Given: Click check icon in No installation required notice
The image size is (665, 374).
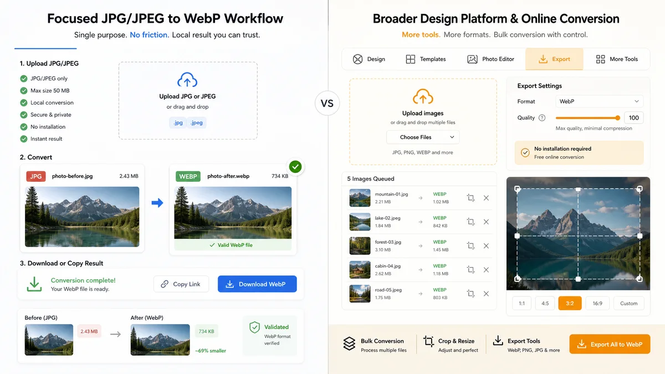Looking at the screenshot, I should point(525,152).
